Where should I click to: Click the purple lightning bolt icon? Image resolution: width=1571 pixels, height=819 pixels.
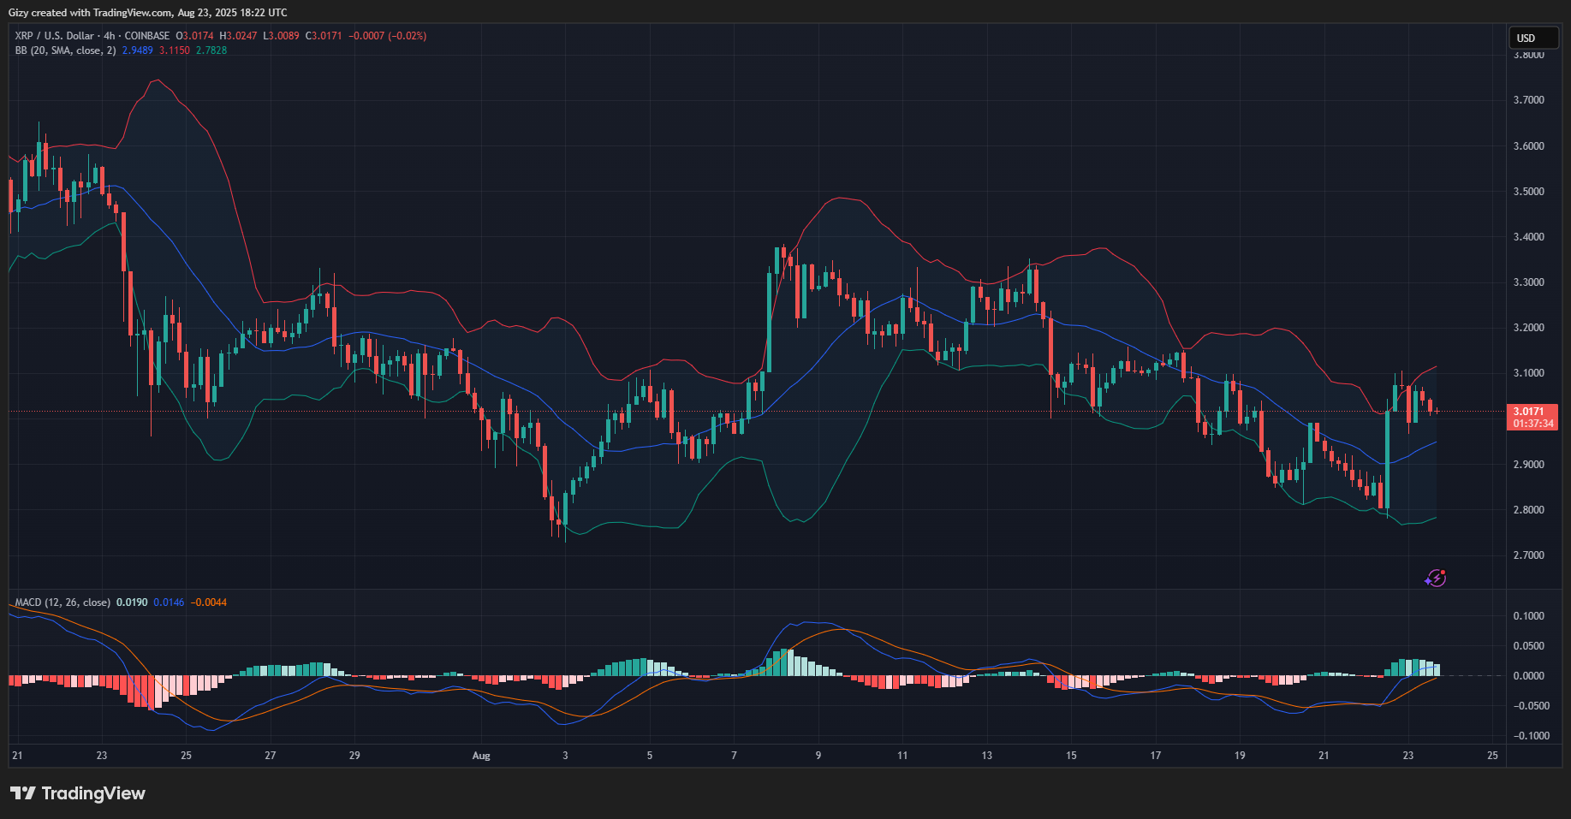(x=1436, y=579)
